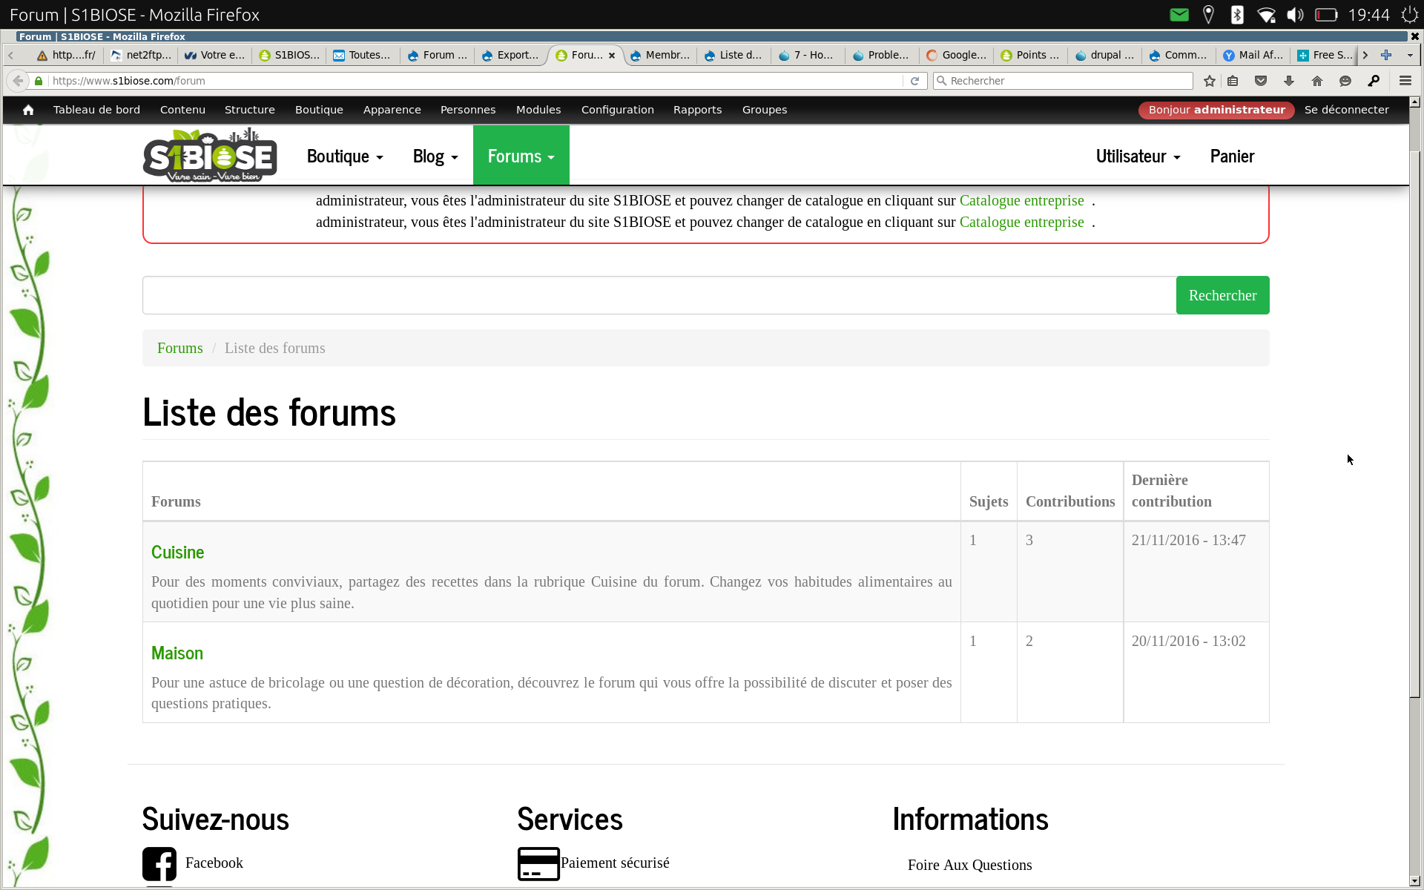Open the Firefox downloads arrow icon
1424x890 pixels.
1289,81
